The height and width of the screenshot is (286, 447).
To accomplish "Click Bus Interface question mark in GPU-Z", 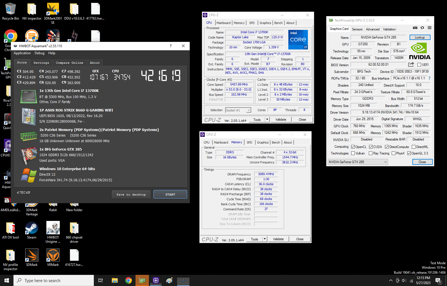I will coord(429,78).
